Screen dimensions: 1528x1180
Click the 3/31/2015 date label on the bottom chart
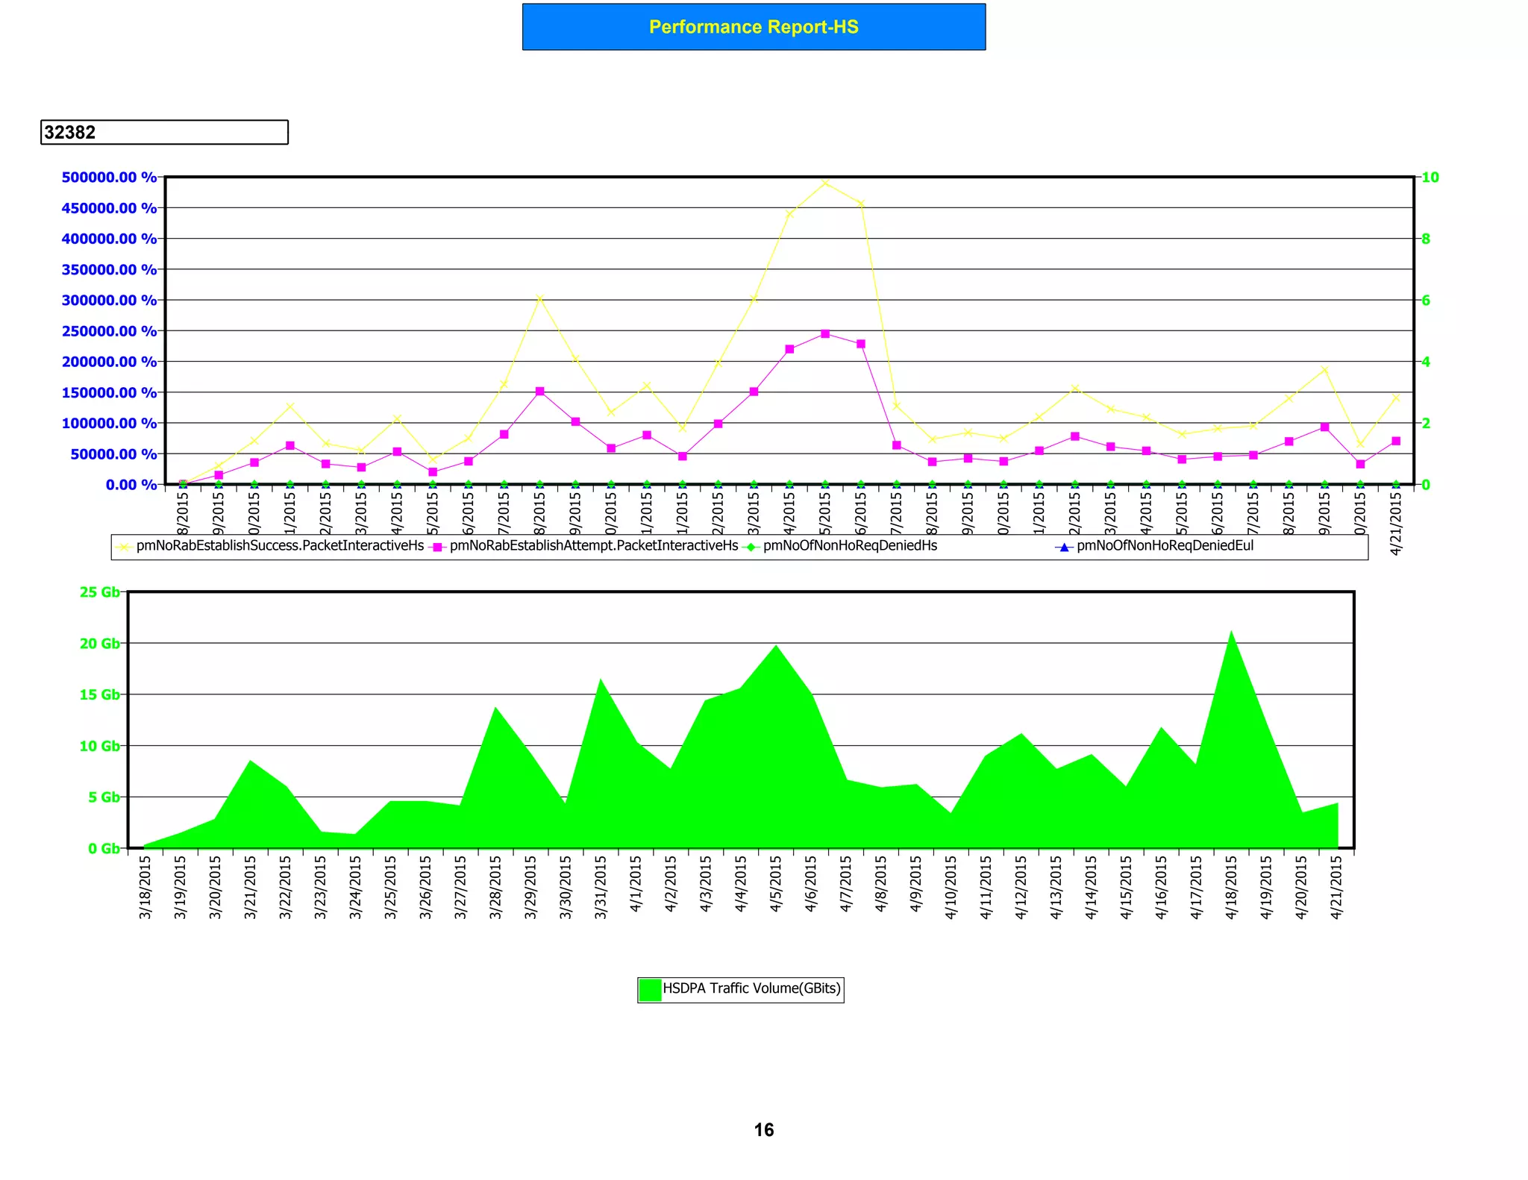[601, 886]
